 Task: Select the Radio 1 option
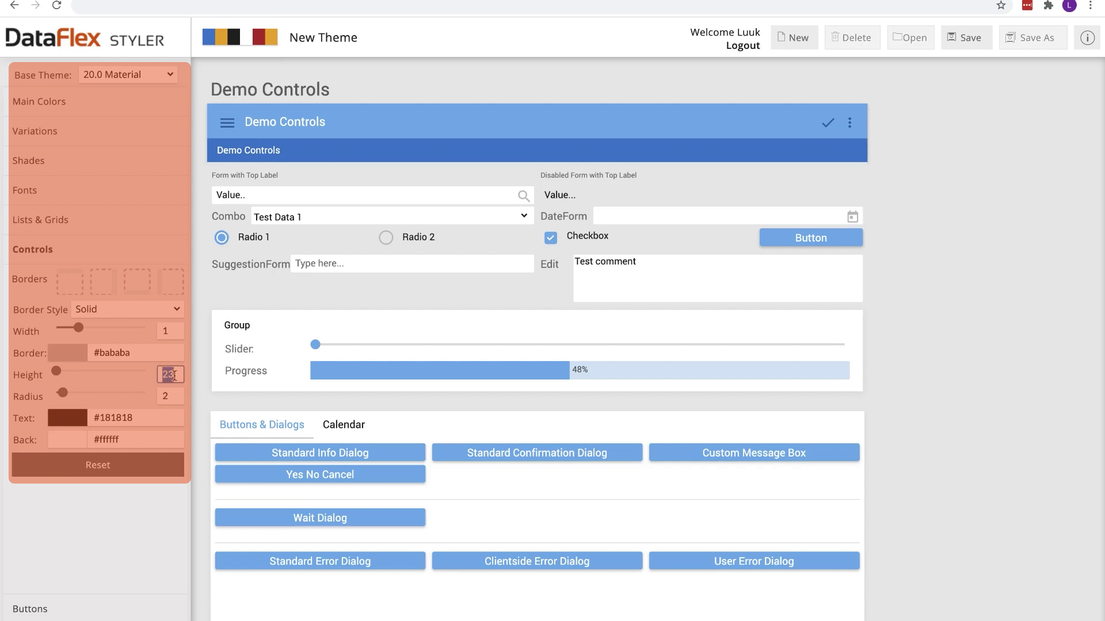point(222,237)
